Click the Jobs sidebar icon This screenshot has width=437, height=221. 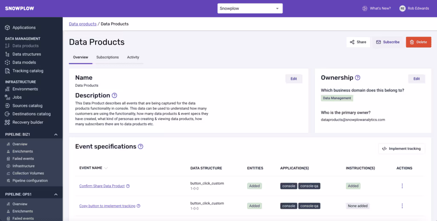pyautogui.click(x=8, y=97)
